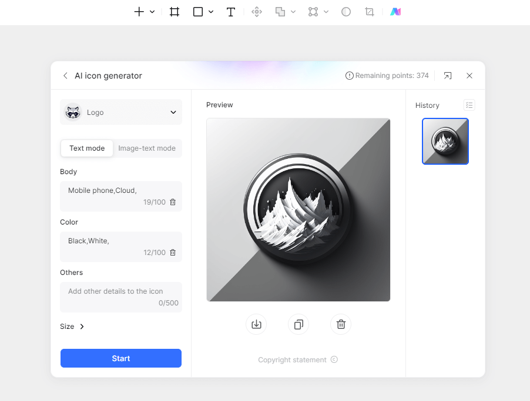Copy the generated icon

[298, 324]
